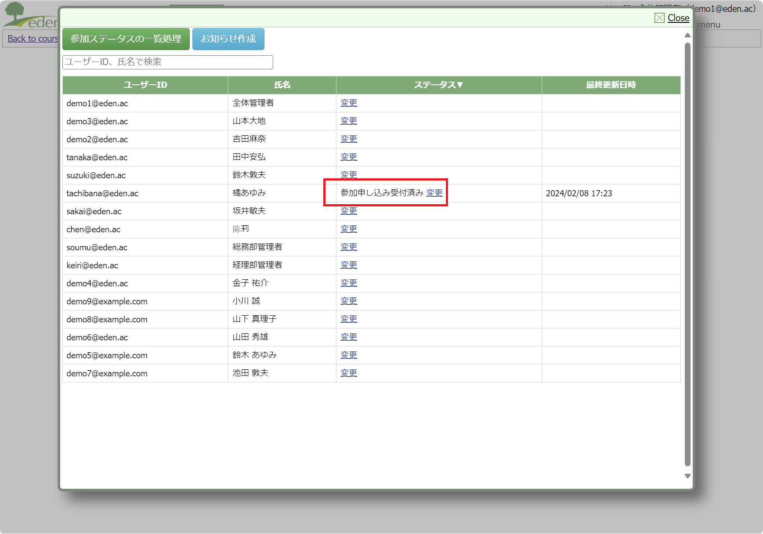Viewport: 763px width, 534px height.
Task: Click 変更 link for demo7@example.com
Action: point(349,373)
